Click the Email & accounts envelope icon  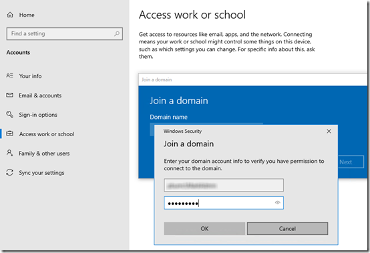point(9,95)
